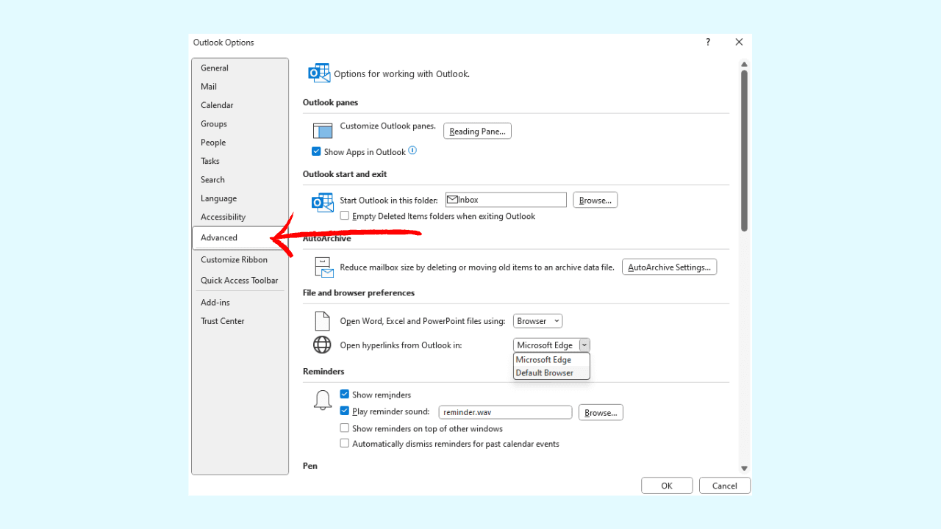
Task: Enable Empty Deleted Items folders on exit
Action: 345,216
